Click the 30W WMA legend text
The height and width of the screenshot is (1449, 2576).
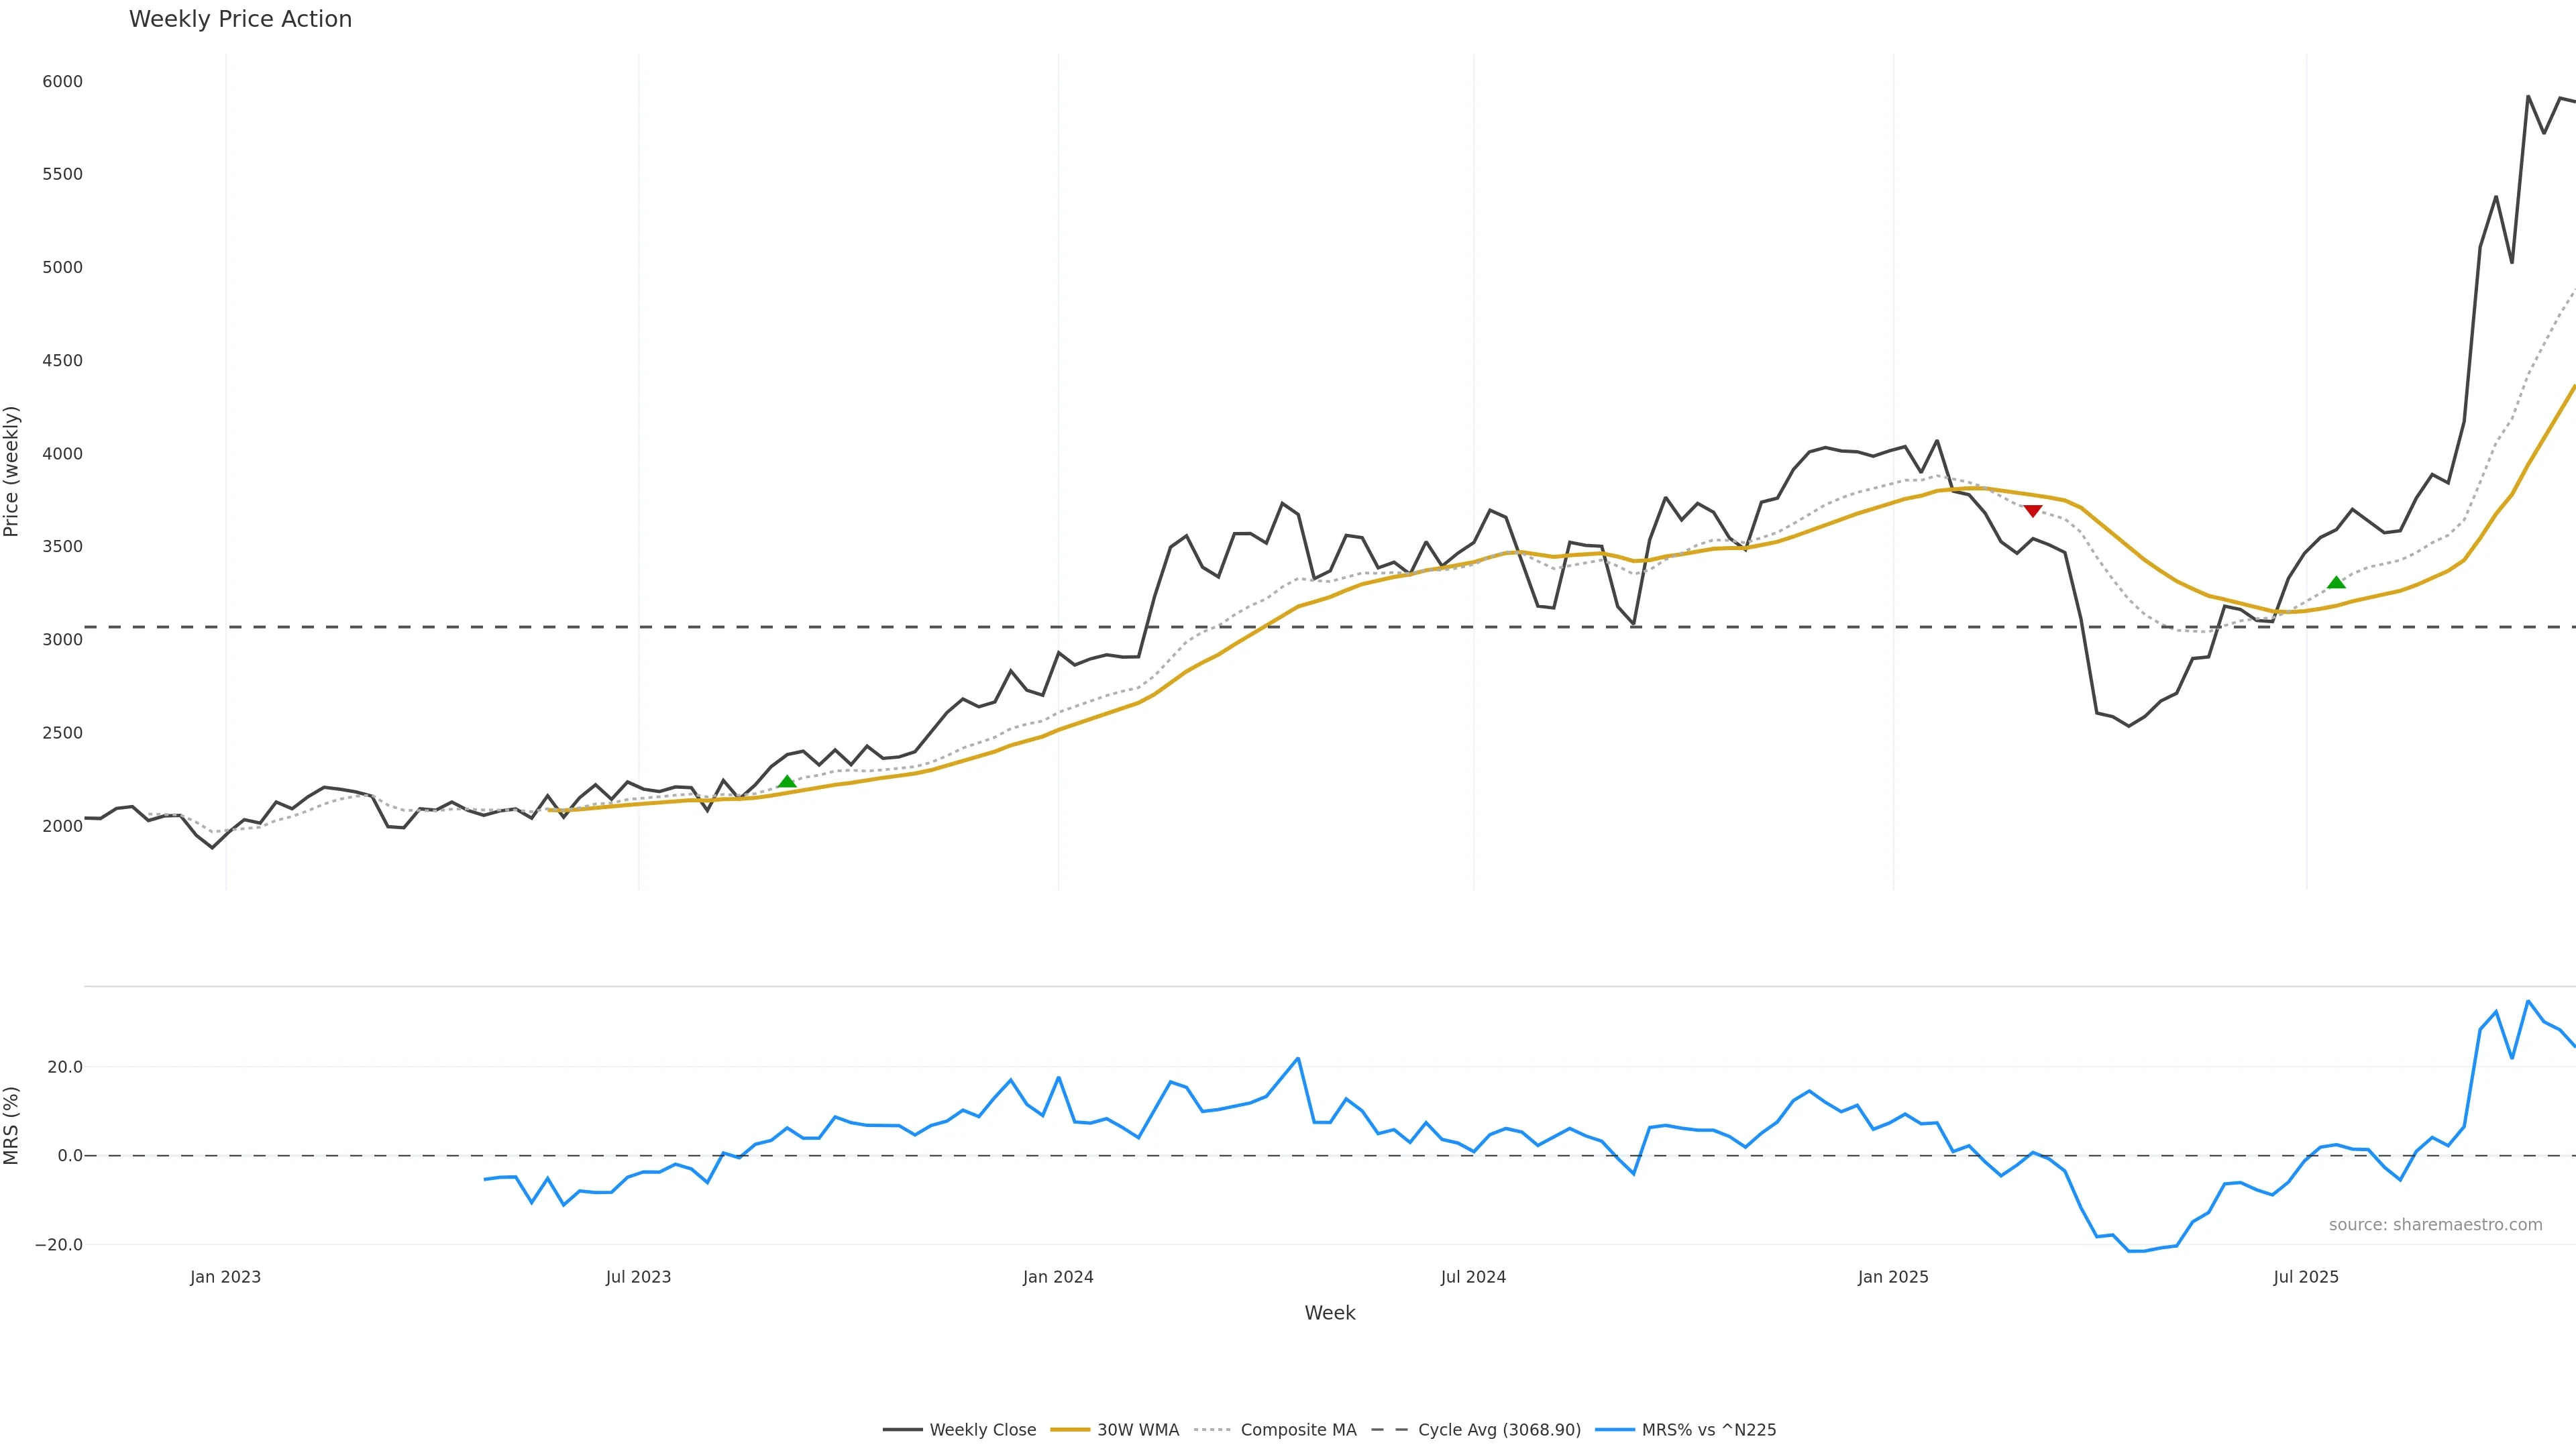pyautogui.click(x=1138, y=1430)
